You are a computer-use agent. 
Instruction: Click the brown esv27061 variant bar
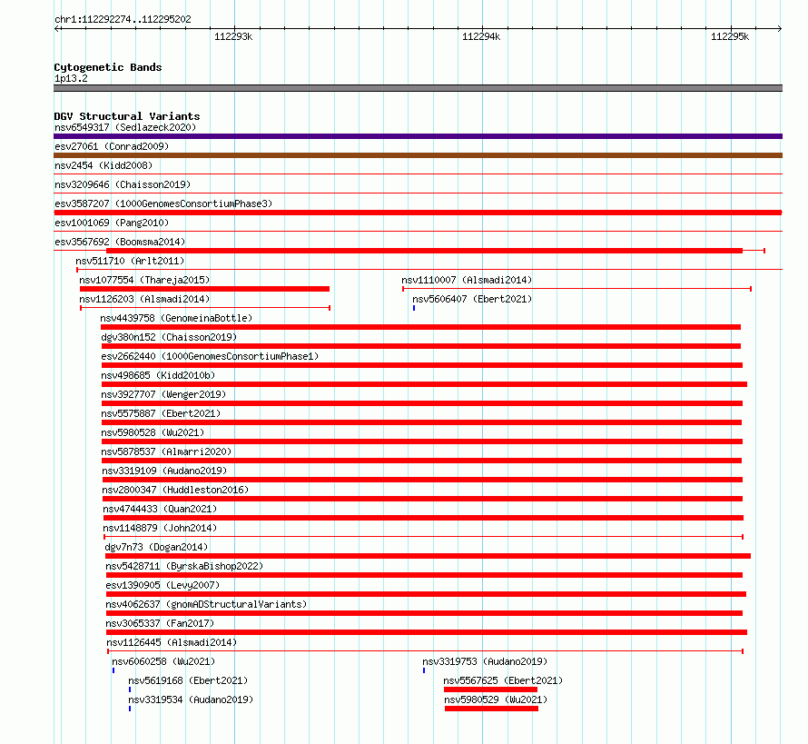(418, 155)
